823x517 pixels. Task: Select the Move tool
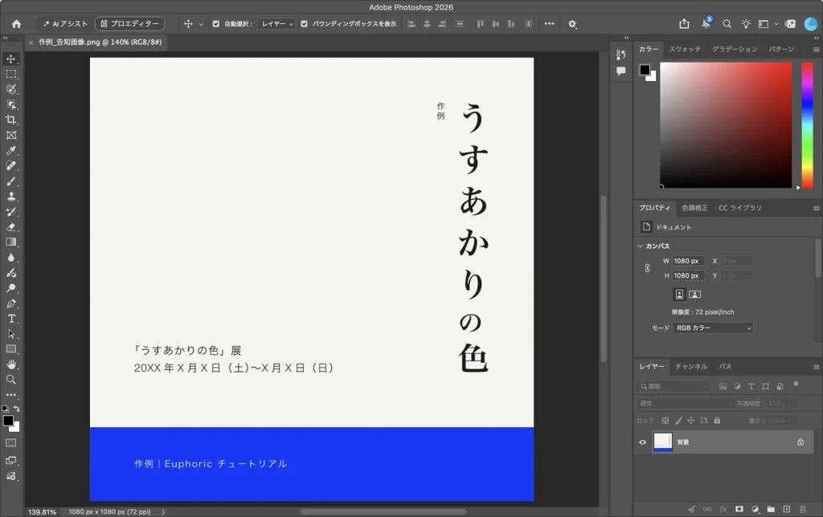coord(11,59)
